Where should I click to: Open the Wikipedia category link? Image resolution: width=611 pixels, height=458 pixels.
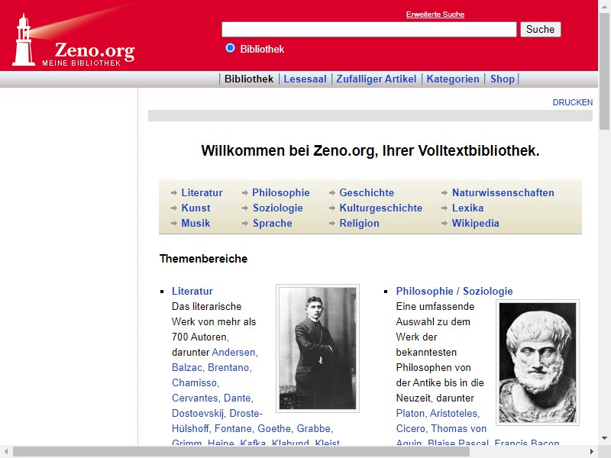475,223
